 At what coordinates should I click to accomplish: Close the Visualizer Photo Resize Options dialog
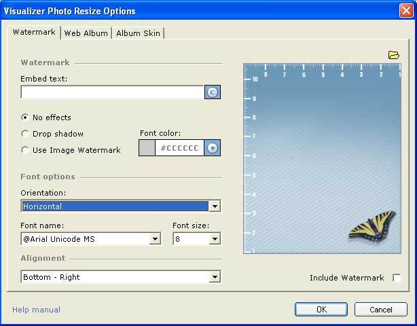coord(406,11)
